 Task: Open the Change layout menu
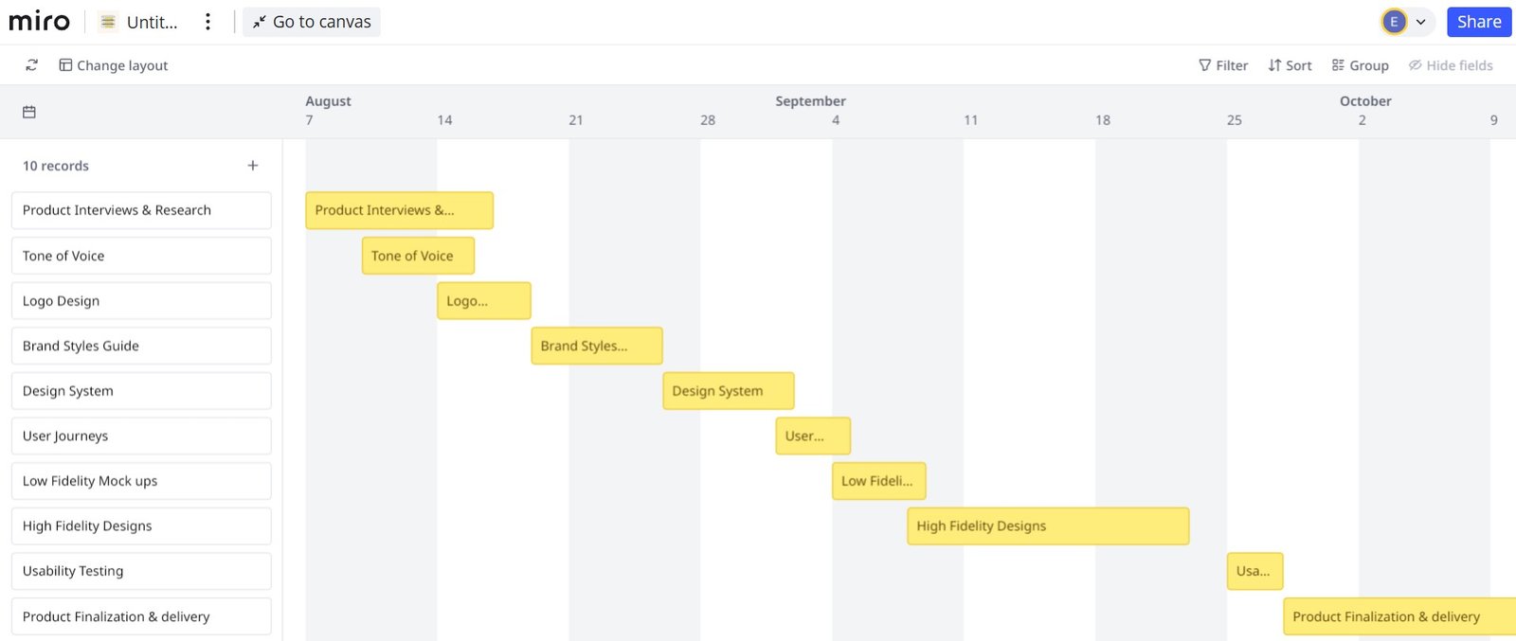(114, 65)
